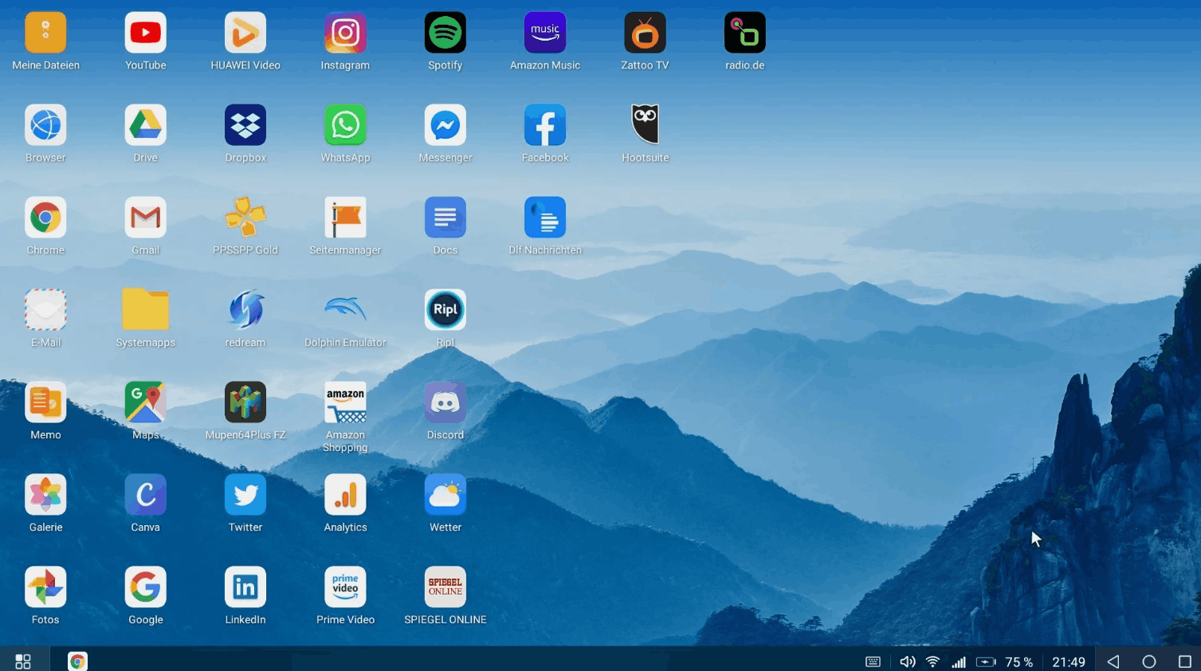Open the Zattoo TV app
The height and width of the screenshot is (671, 1201).
tap(645, 33)
